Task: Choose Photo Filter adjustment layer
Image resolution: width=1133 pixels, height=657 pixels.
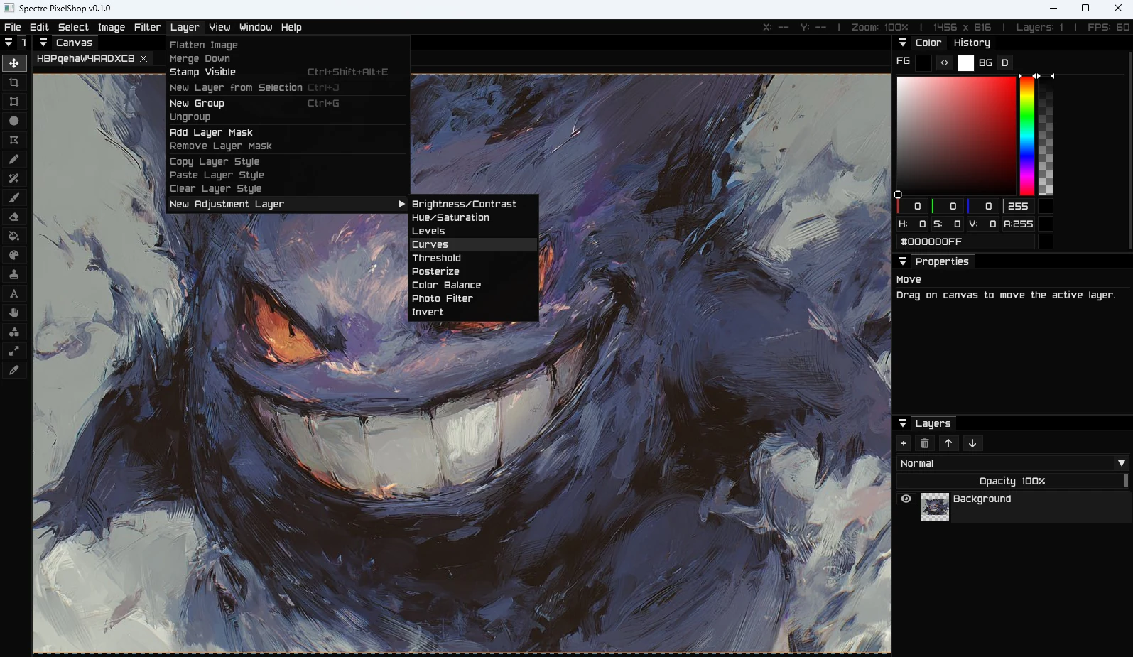Action: coord(473,298)
